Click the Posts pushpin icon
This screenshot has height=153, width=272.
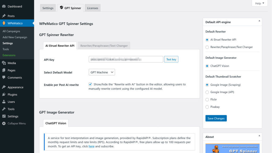4,16
